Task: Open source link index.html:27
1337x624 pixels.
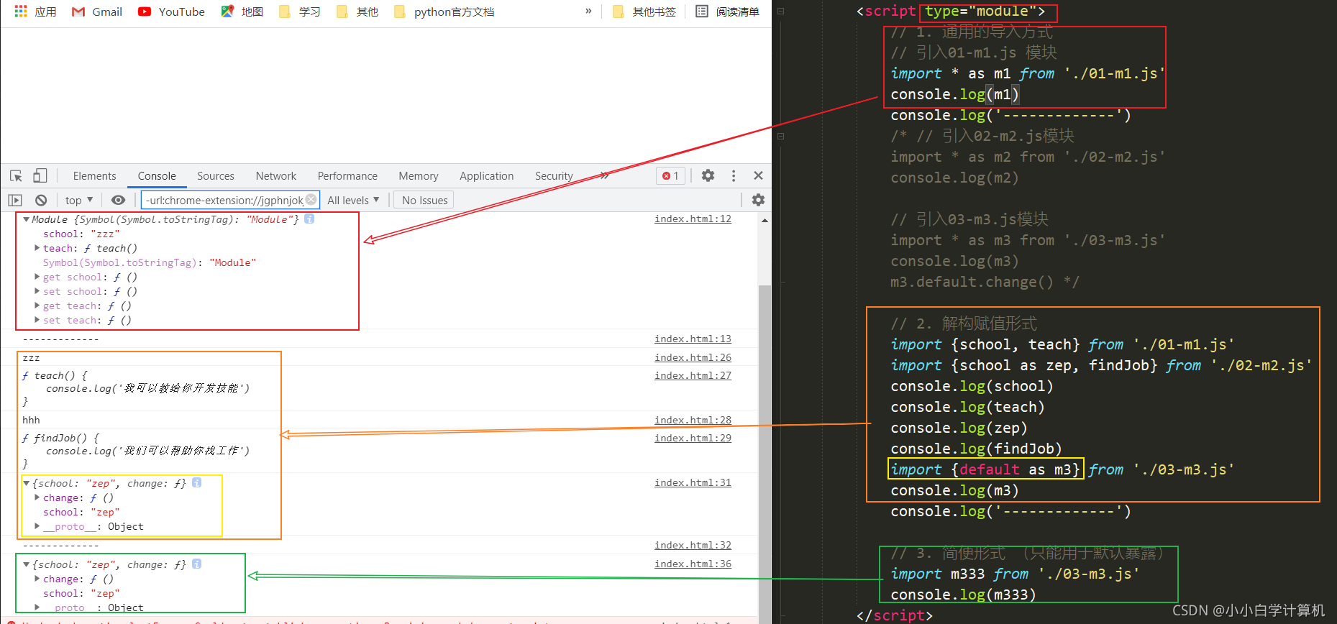Action: tap(693, 375)
